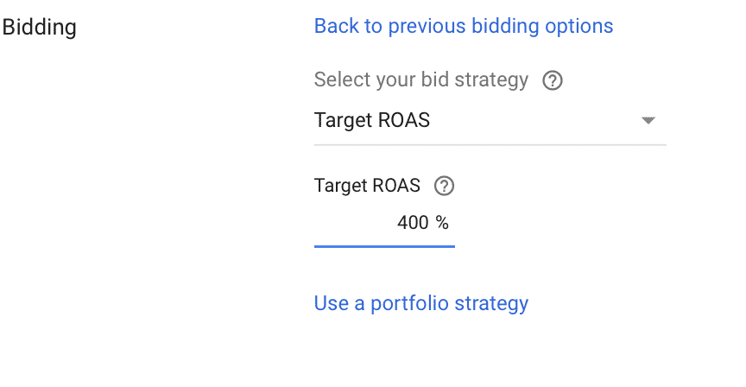Image resolution: width=746 pixels, height=387 pixels.
Task: Click the Bidding section heading
Action: 39,27
